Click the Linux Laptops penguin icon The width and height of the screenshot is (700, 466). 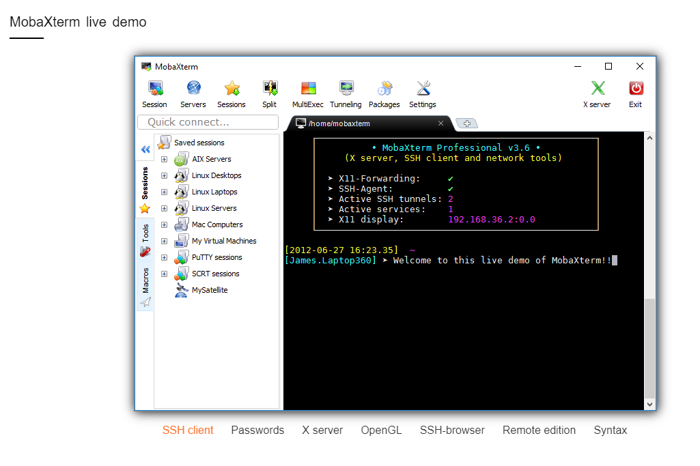181,192
